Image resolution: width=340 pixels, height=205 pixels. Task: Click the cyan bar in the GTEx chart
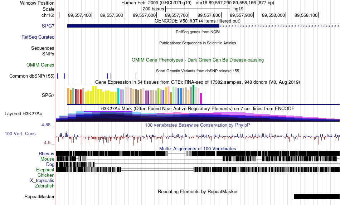[x=118, y=96]
